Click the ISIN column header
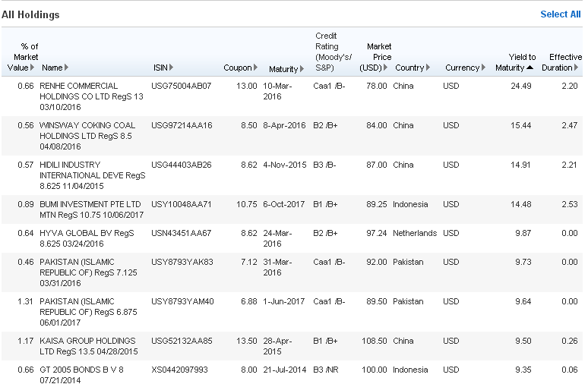The width and height of the screenshot is (588, 384). pos(160,68)
